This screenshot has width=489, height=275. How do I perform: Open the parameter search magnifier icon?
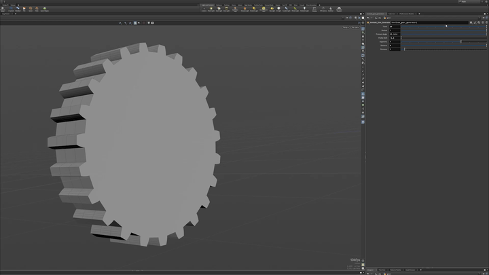(x=479, y=22)
